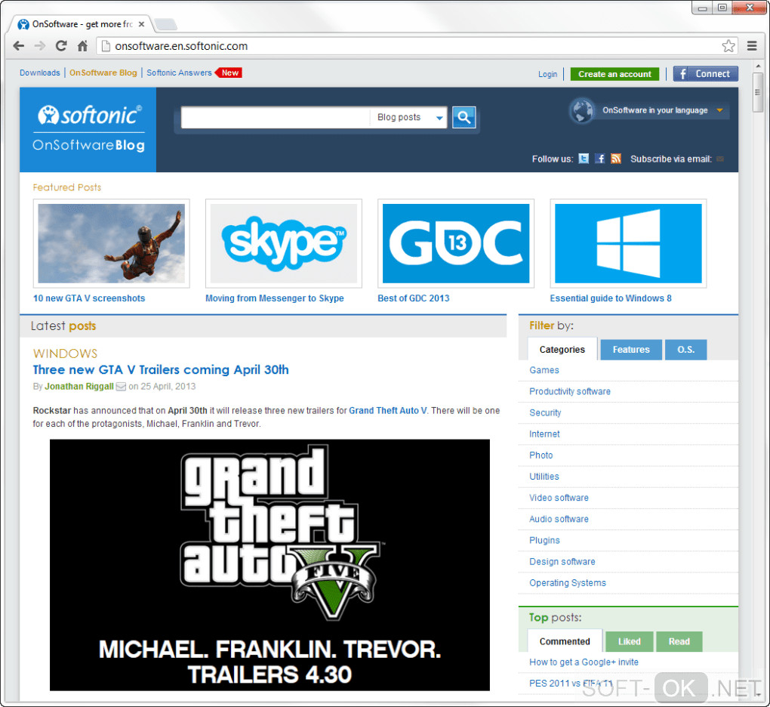770x707 pixels.
Task: Click the Facebook follow icon
Action: point(599,159)
